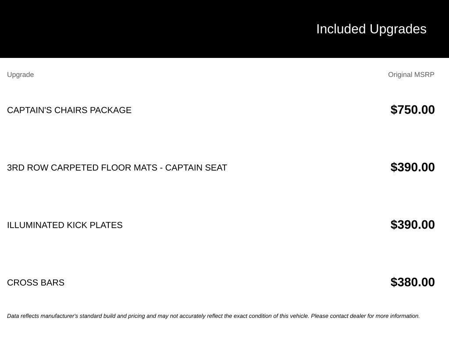Click the data disclaimer footnote
Image resolution: width=449 pixels, height=337 pixels.
214,316
